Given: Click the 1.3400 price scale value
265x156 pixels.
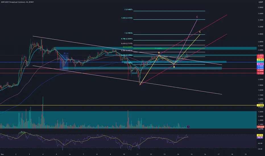Looking at the screenshot, I should tap(260, 124).
